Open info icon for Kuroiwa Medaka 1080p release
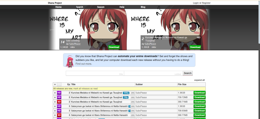The width and height of the screenshot is (260, 119). click(133, 93)
